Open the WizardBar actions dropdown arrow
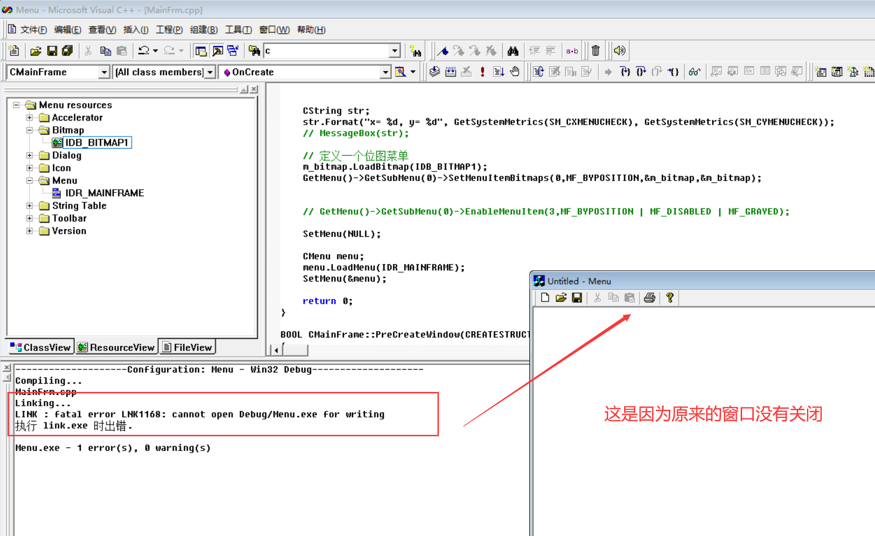The image size is (875, 536). [x=413, y=72]
